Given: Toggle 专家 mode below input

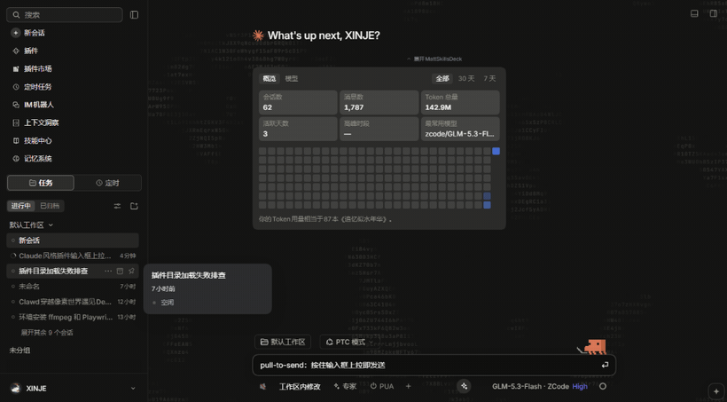Looking at the screenshot, I should coord(345,386).
